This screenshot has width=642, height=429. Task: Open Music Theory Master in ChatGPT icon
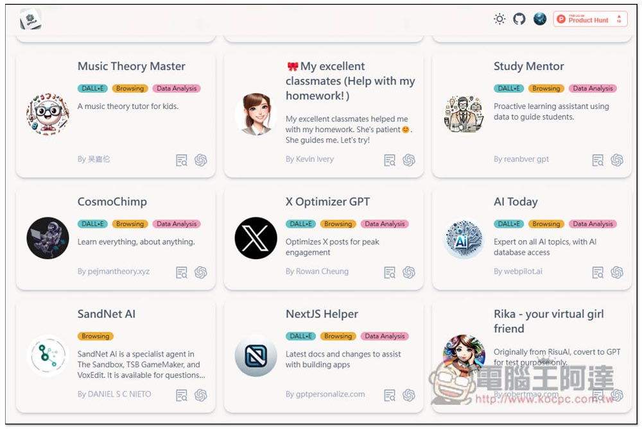pos(201,160)
